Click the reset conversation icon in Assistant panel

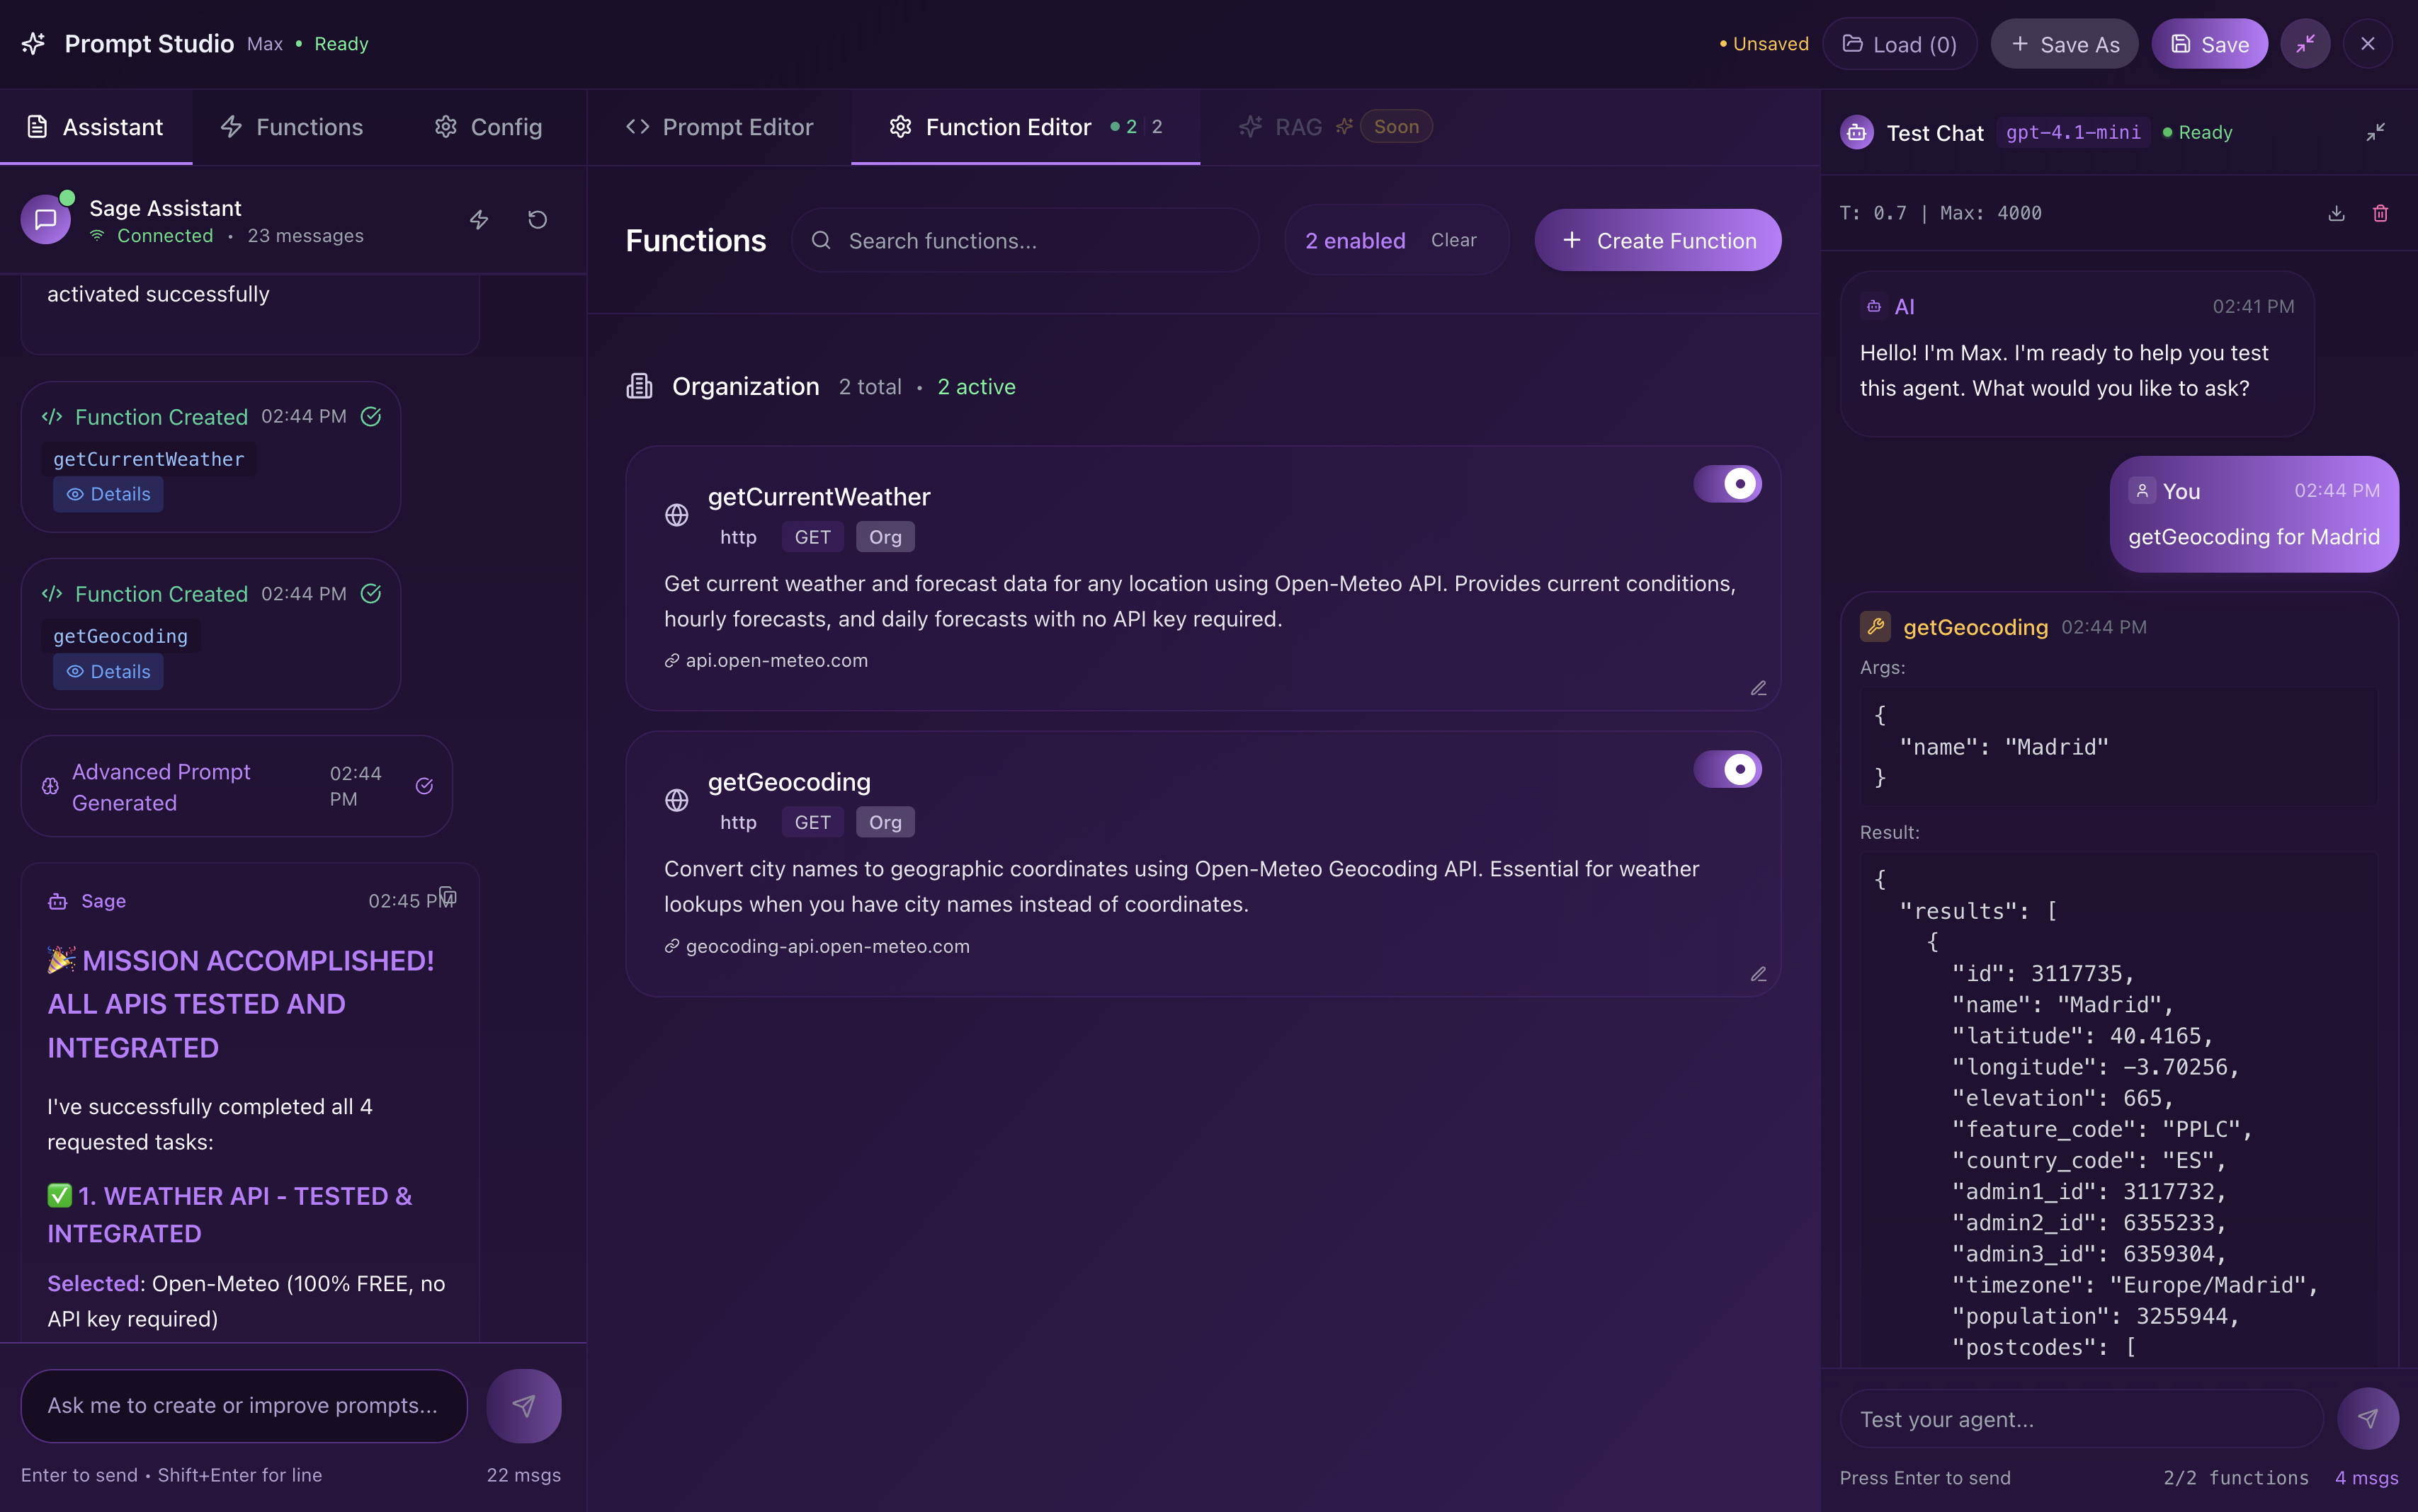tap(538, 219)
